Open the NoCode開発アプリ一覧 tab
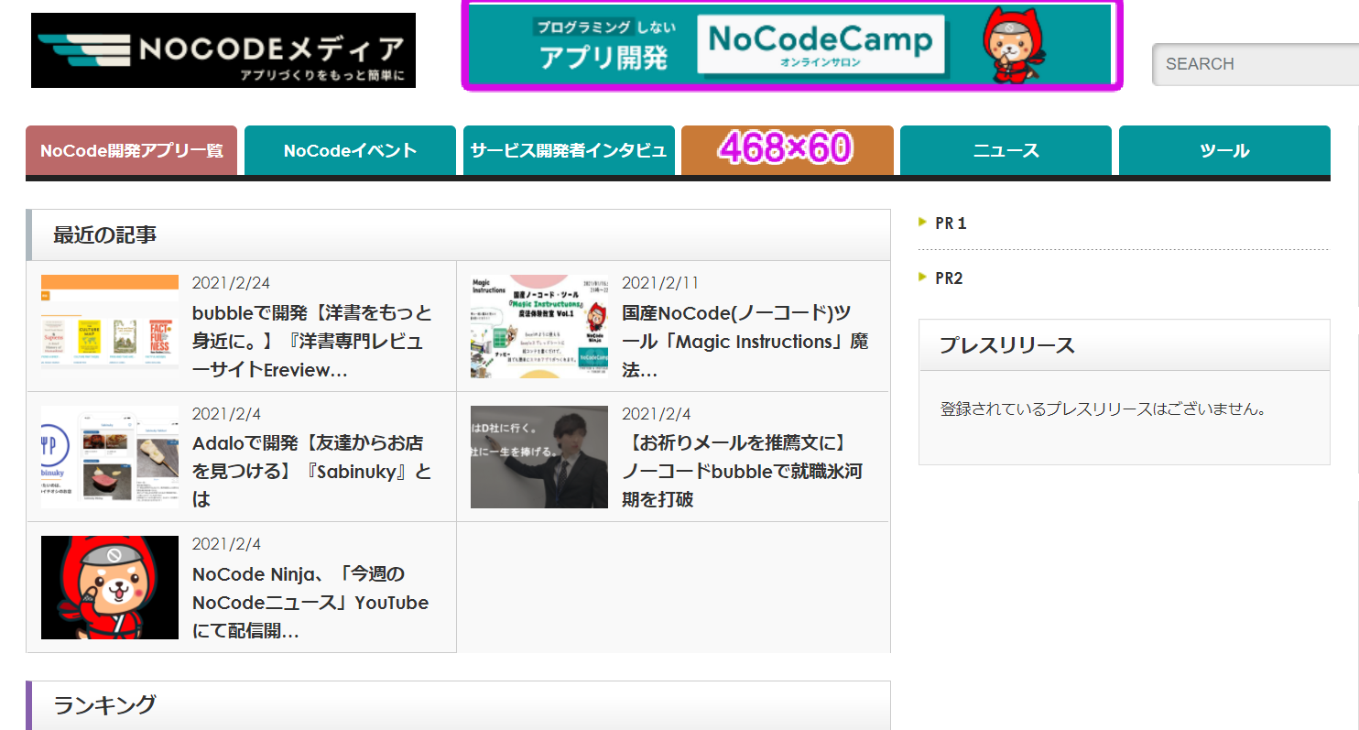 click(132, 150)
